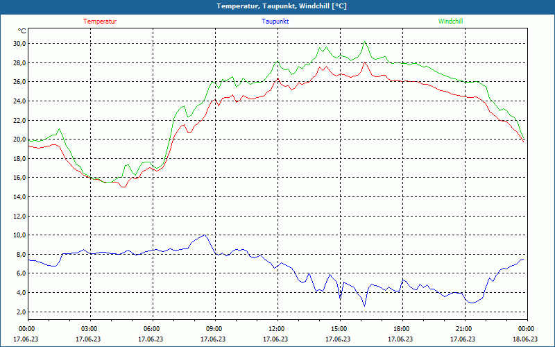Image resolution: width=555 pixels, height=347 pixels.
Task: Click the °C unit label on y-axis
Action: pyautogui.click(x=22, y=31)
